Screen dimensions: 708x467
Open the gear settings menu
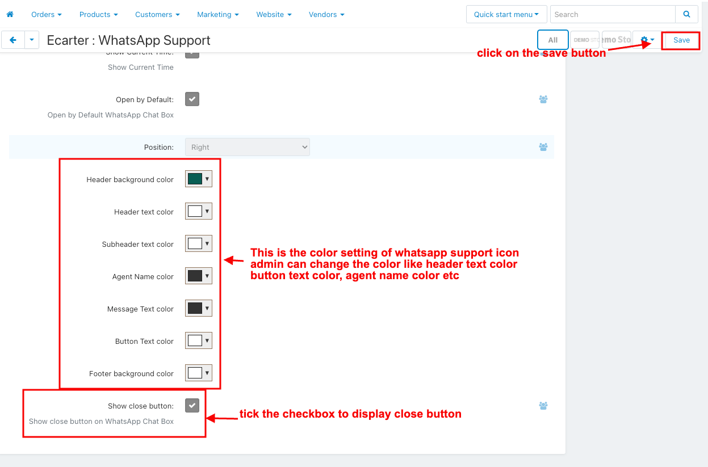tap(647, 40)
